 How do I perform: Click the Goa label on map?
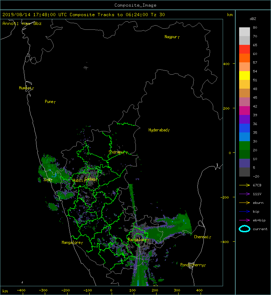tap(47, 180)
